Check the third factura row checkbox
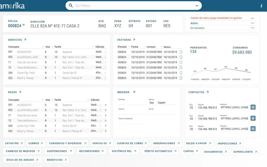 (x=181, y=62)
